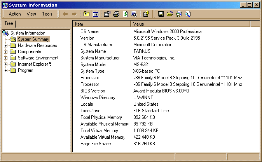This screenshot has height=162, width=262.
Task: Click the Find (magnifier) toolbar icon
Action: click(x=188, y=14)
